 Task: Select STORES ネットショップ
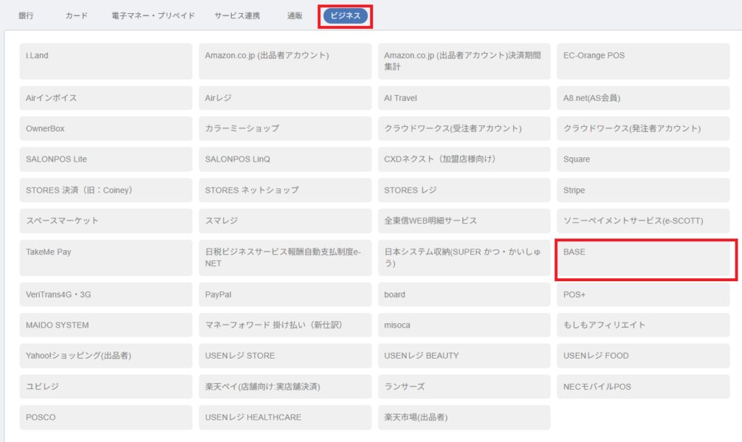[x=285, y=191]
